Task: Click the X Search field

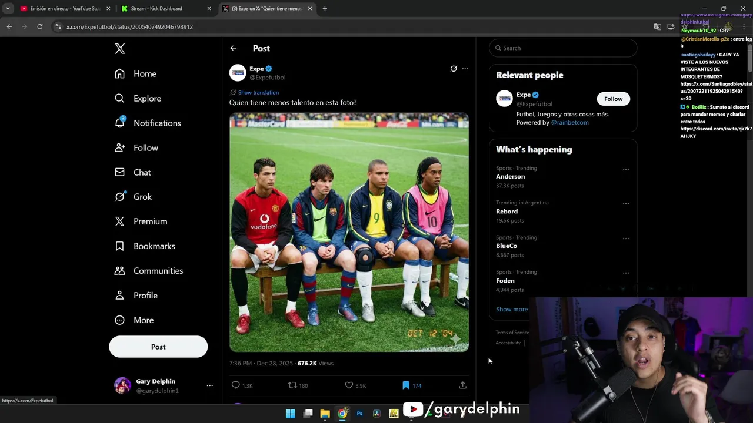Action: point(563,48)
